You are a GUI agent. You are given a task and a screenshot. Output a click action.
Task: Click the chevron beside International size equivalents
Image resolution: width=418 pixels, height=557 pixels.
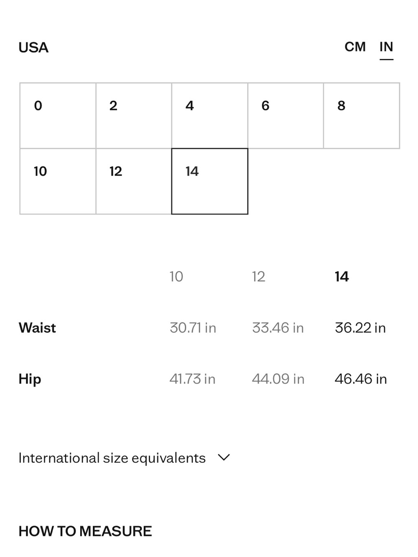[224, 458]
